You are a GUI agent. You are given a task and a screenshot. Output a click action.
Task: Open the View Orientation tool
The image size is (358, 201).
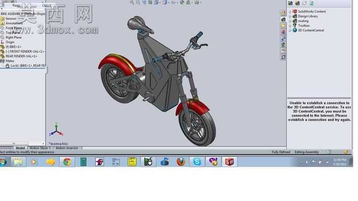(x=157, y=2)
